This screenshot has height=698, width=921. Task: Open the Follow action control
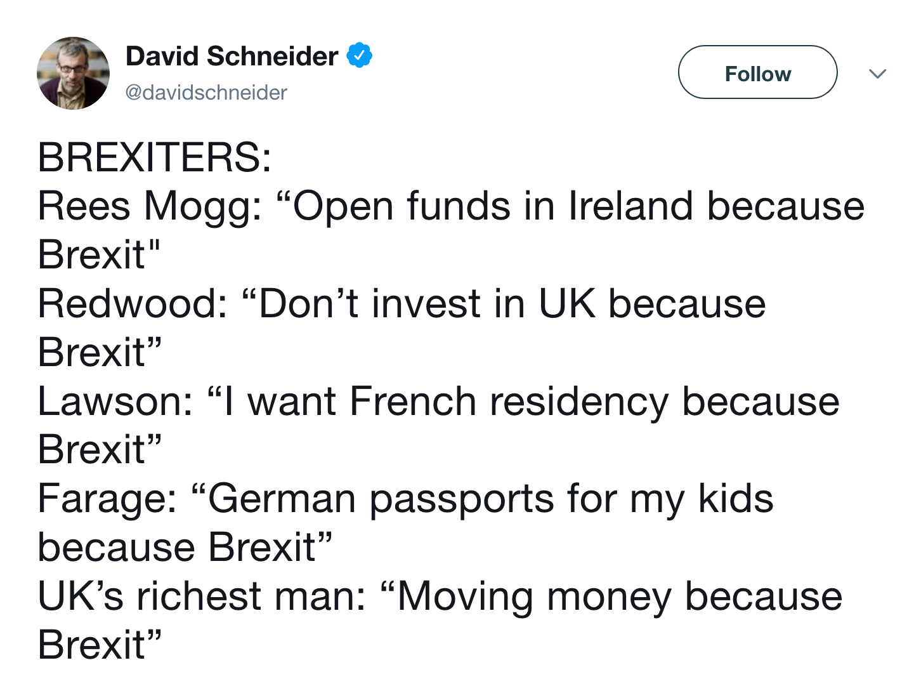757,72
